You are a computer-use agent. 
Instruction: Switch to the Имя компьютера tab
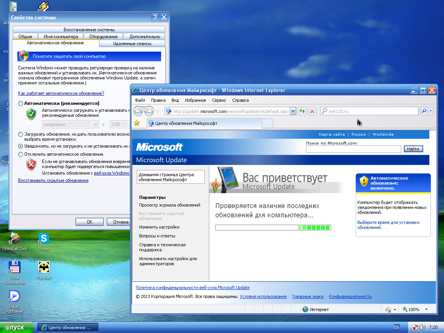click(x=61, y=37)
